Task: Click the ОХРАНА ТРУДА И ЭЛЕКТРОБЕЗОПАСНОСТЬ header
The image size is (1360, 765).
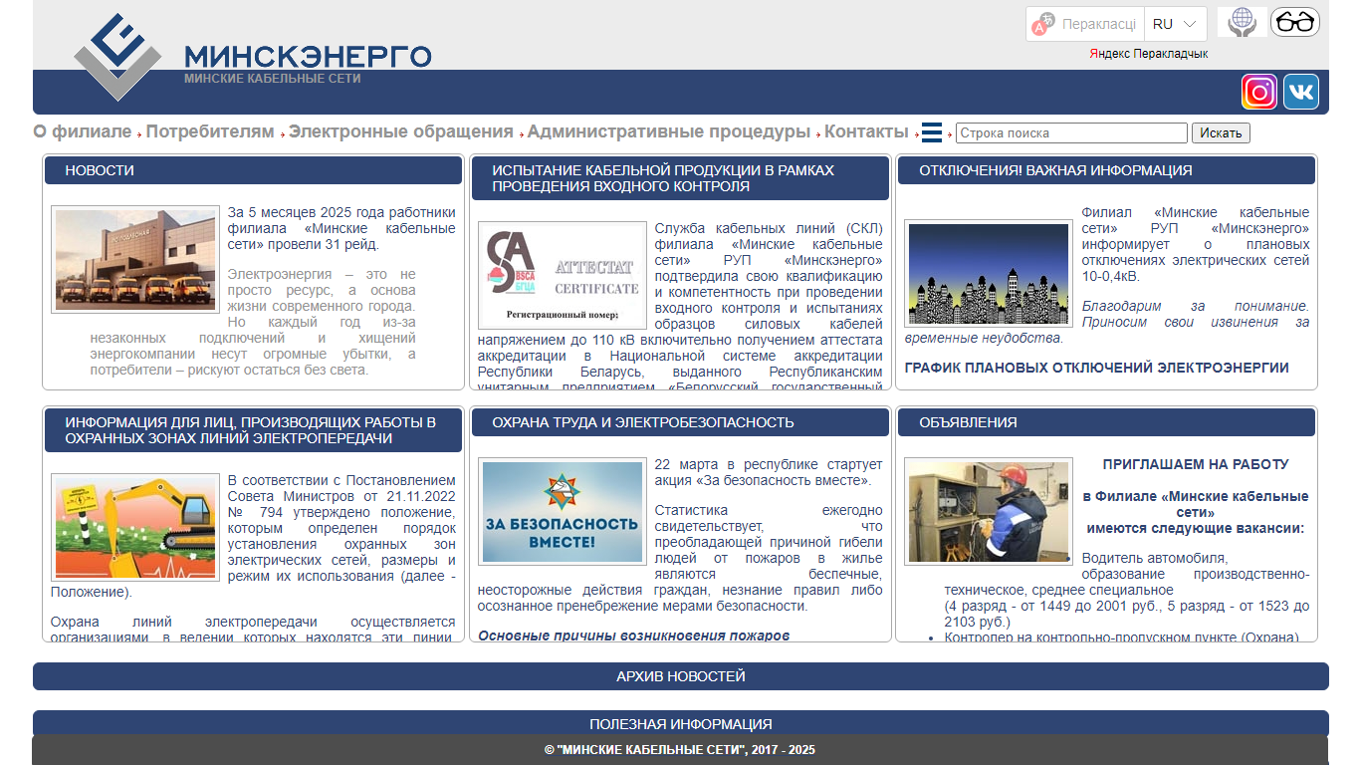Action: pos(680,422)
